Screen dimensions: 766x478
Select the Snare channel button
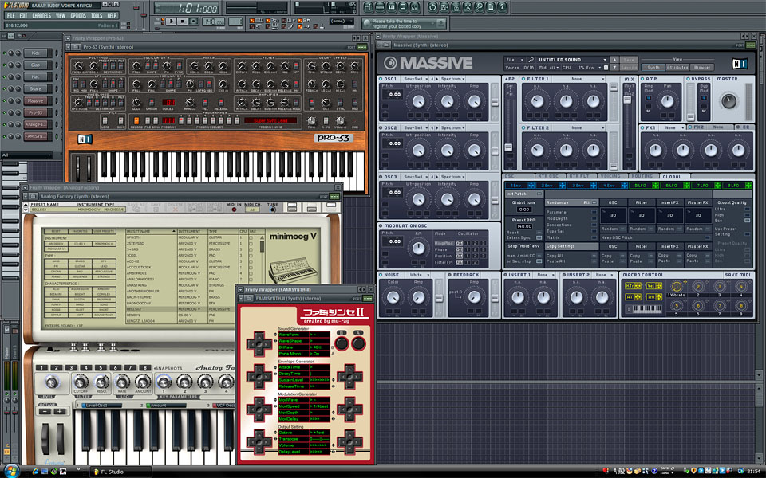[x=36, y=88]
